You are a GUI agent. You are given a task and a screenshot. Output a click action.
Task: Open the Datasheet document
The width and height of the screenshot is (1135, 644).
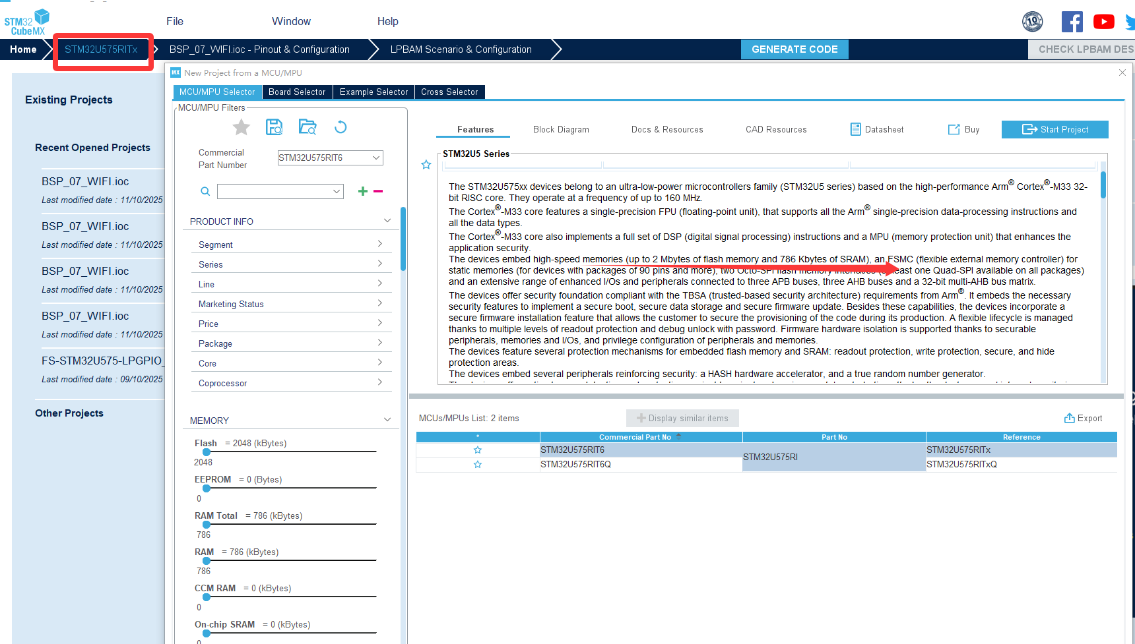(877, 129)
